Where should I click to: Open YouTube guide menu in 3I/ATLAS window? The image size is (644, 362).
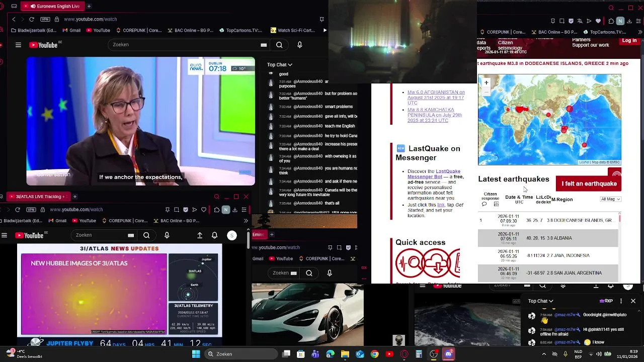pyautogui.click(x=5, y=235)
